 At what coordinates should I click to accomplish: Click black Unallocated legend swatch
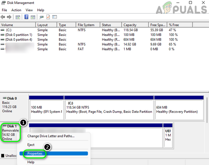(3, 156)
